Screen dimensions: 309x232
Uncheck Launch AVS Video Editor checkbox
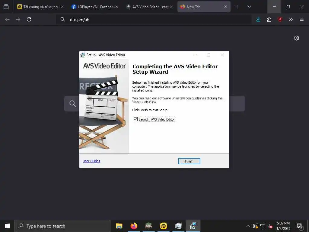pyautogui.click(x=135, y=119)
